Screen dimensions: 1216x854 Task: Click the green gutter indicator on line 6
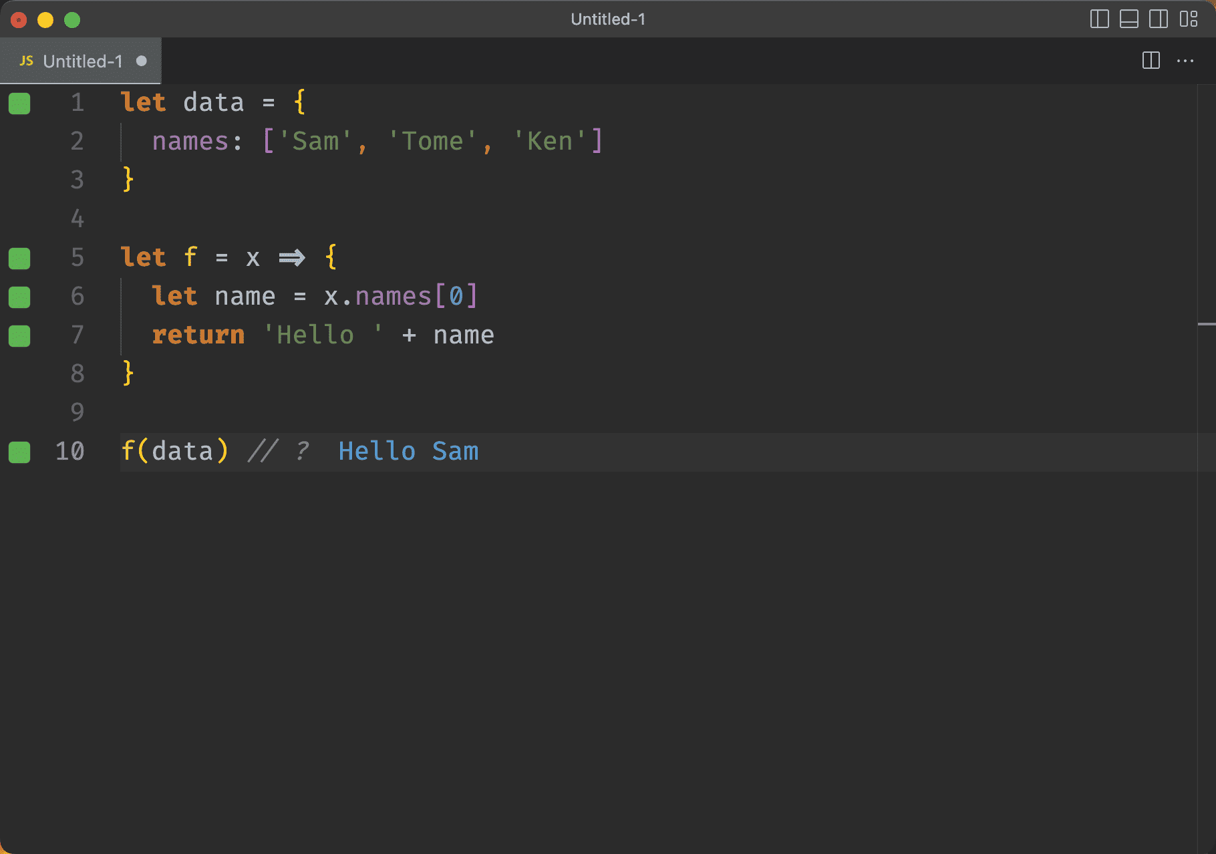pyautogui.click(x=19, y=297)
